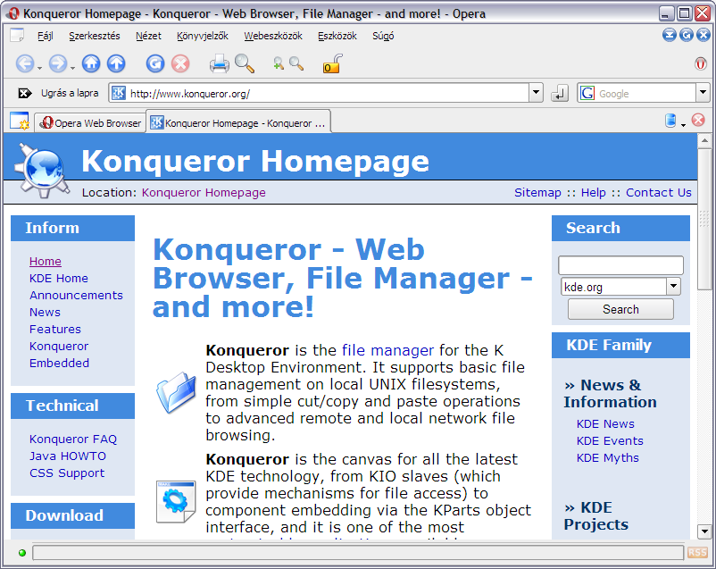The image size is (716, 569).
Task: Open the Szerkesztés menu
Action: point(95,36)
